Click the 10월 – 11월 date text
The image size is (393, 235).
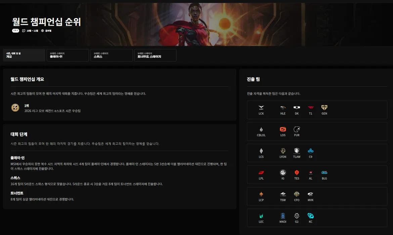pyautogui.click(x=32, y=31)
